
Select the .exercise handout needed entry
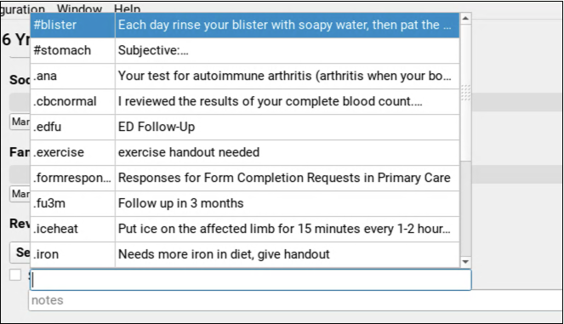pyautogui.click(x=245, y=153)
